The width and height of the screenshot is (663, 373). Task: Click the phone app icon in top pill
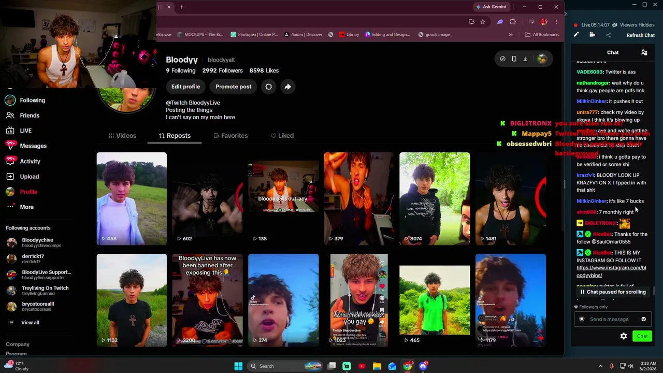514,59
